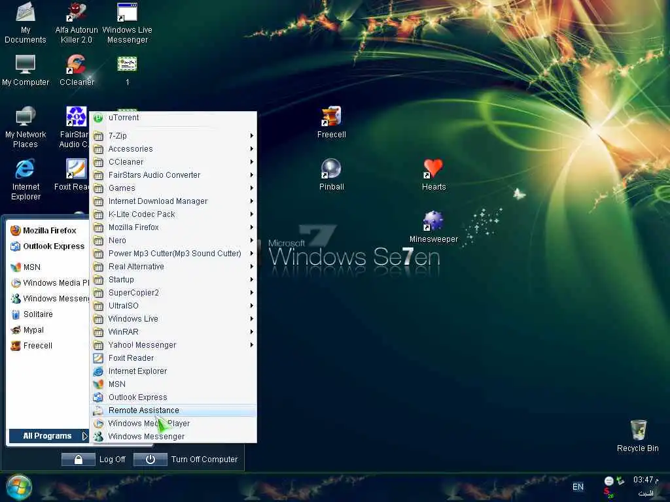670x502 pixels.
Task: Launch Alfa Autorun Killer 2.0 shortcut
Action: 77,22
